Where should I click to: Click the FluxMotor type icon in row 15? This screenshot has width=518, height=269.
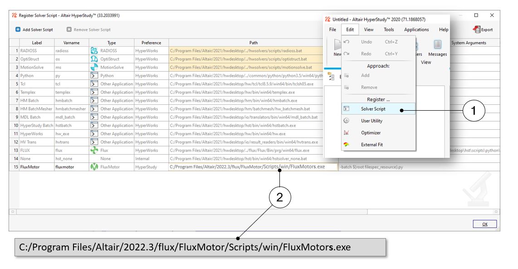click(x=94, y=167)
